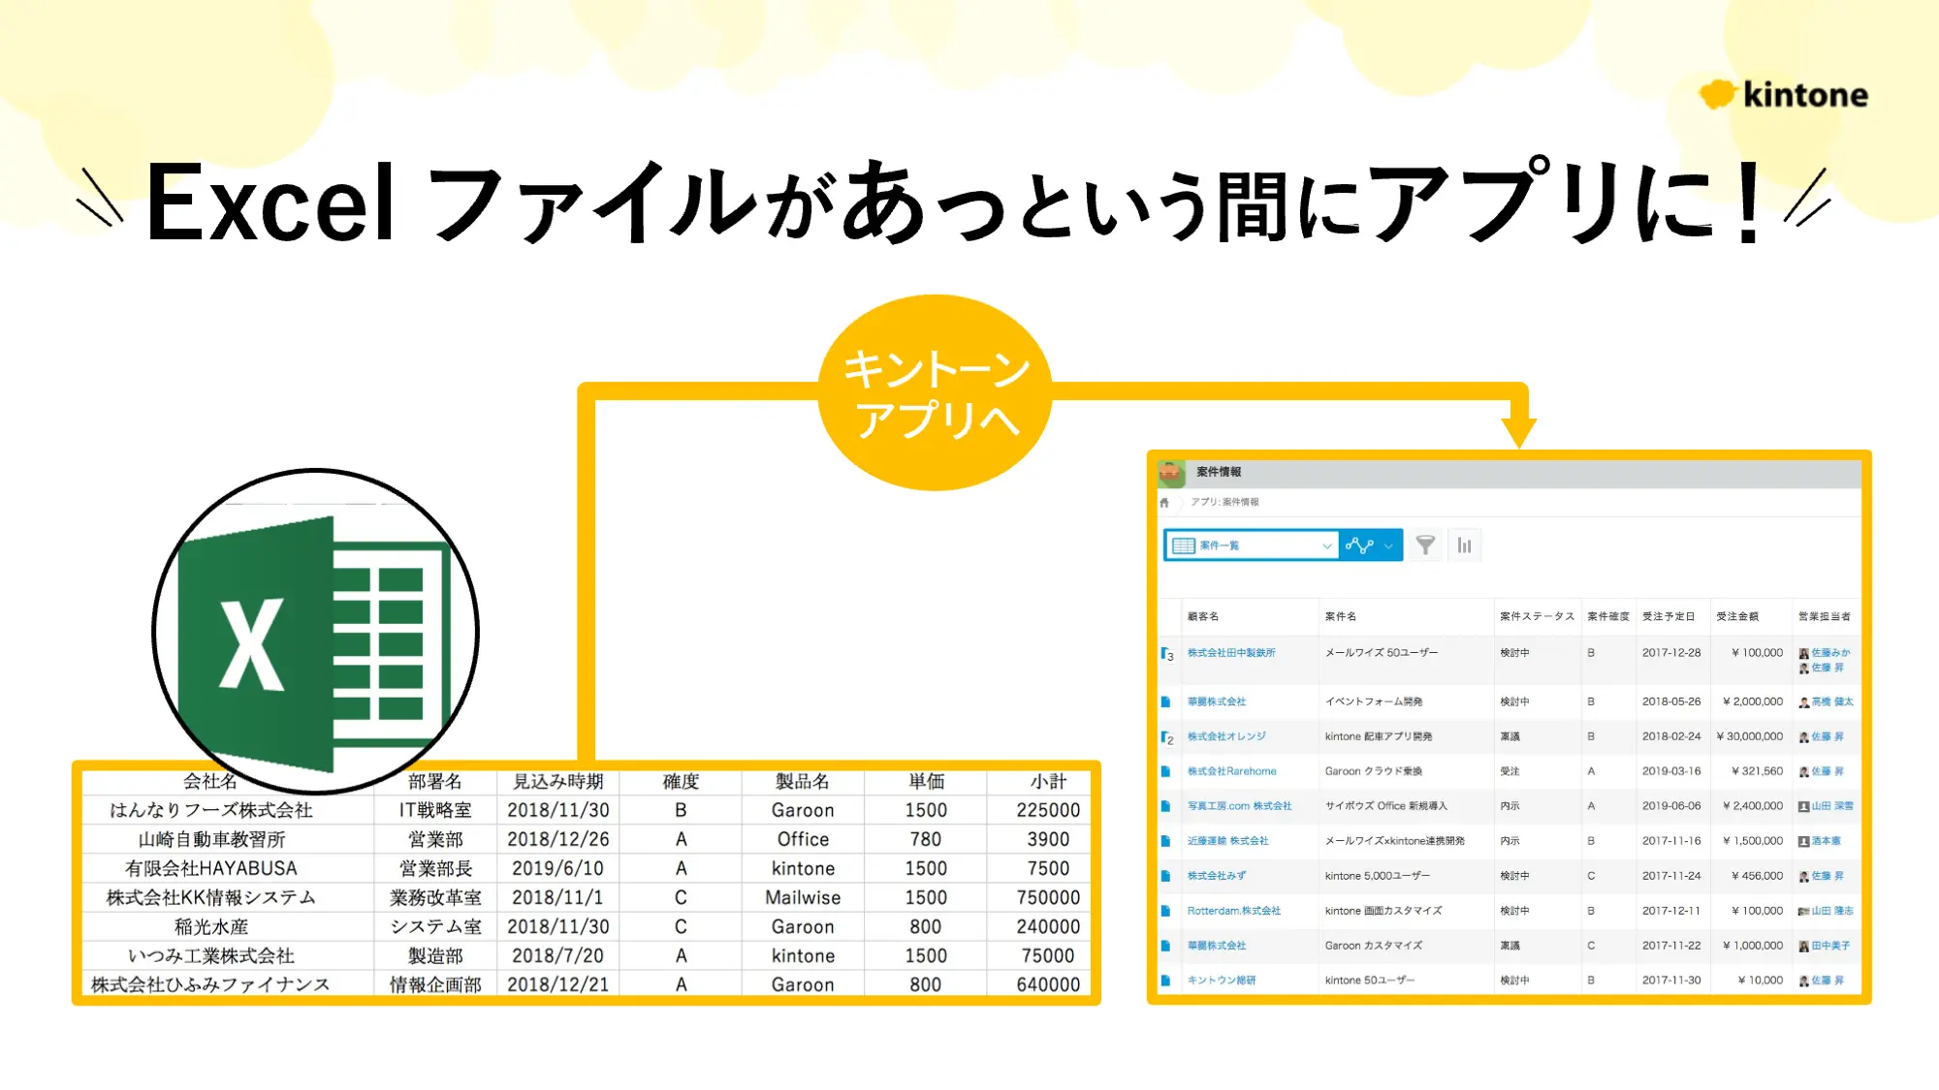Click the キントーンアプリへ yellow circle
The height and width of the screenshot is (1090, 1939).
(935, 392)
